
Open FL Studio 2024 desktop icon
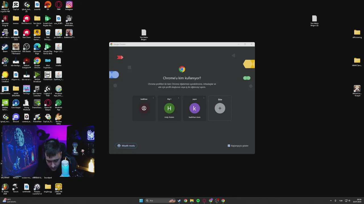pos(5,189)
